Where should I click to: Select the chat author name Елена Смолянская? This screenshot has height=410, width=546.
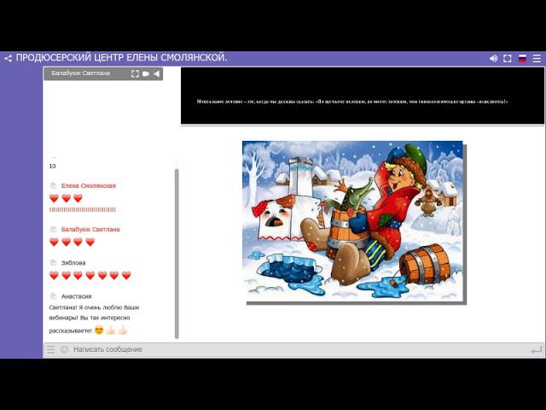pos(89,186)
